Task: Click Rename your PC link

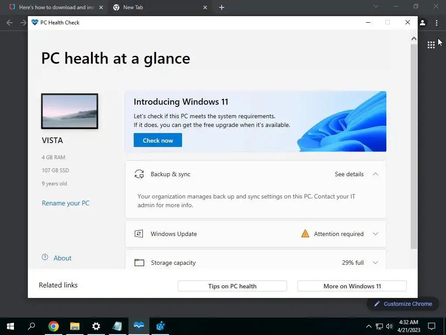Action: click(x=65, y=203)
